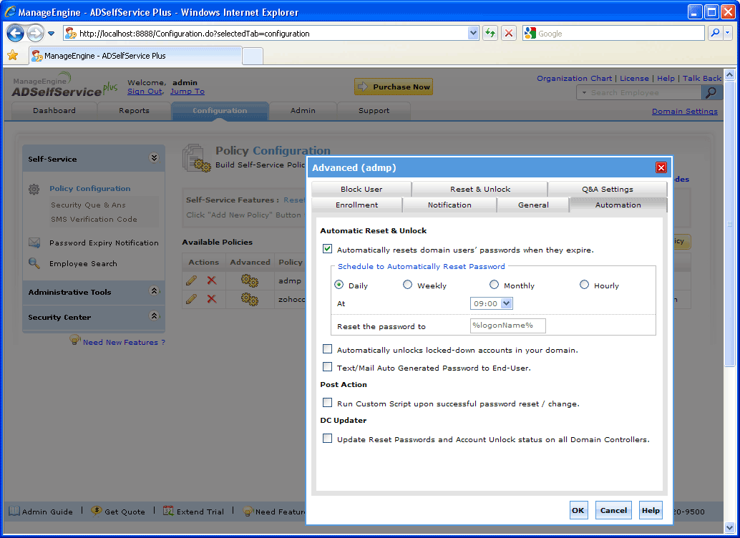Expand the Administrative Tools section
Screen dimensions: 740x538
point(154,290)
